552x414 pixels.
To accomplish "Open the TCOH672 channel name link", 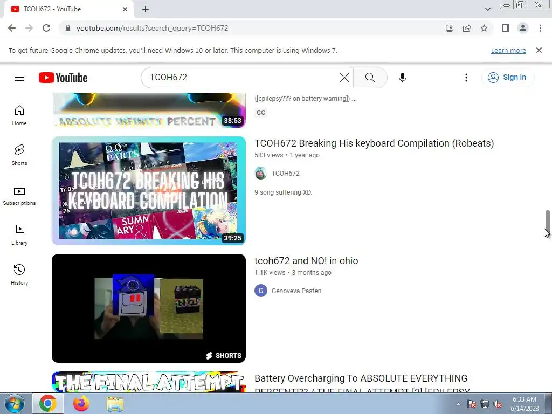I will (x=286, y=173).
